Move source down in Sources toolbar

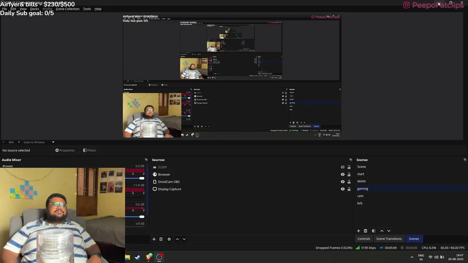click(184, 239)
